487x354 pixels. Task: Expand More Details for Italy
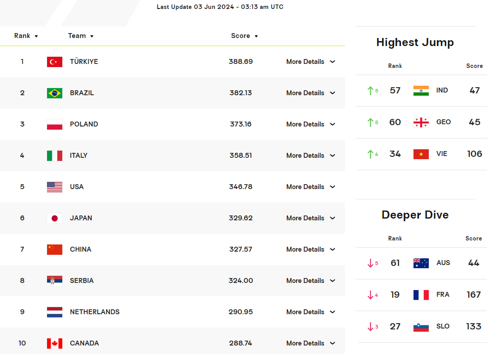coord(310,156)
